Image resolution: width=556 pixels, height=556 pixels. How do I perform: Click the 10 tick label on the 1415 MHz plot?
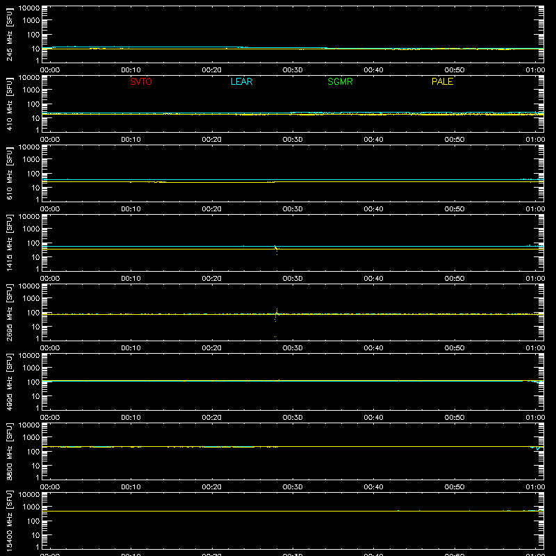tap(35, 257)
